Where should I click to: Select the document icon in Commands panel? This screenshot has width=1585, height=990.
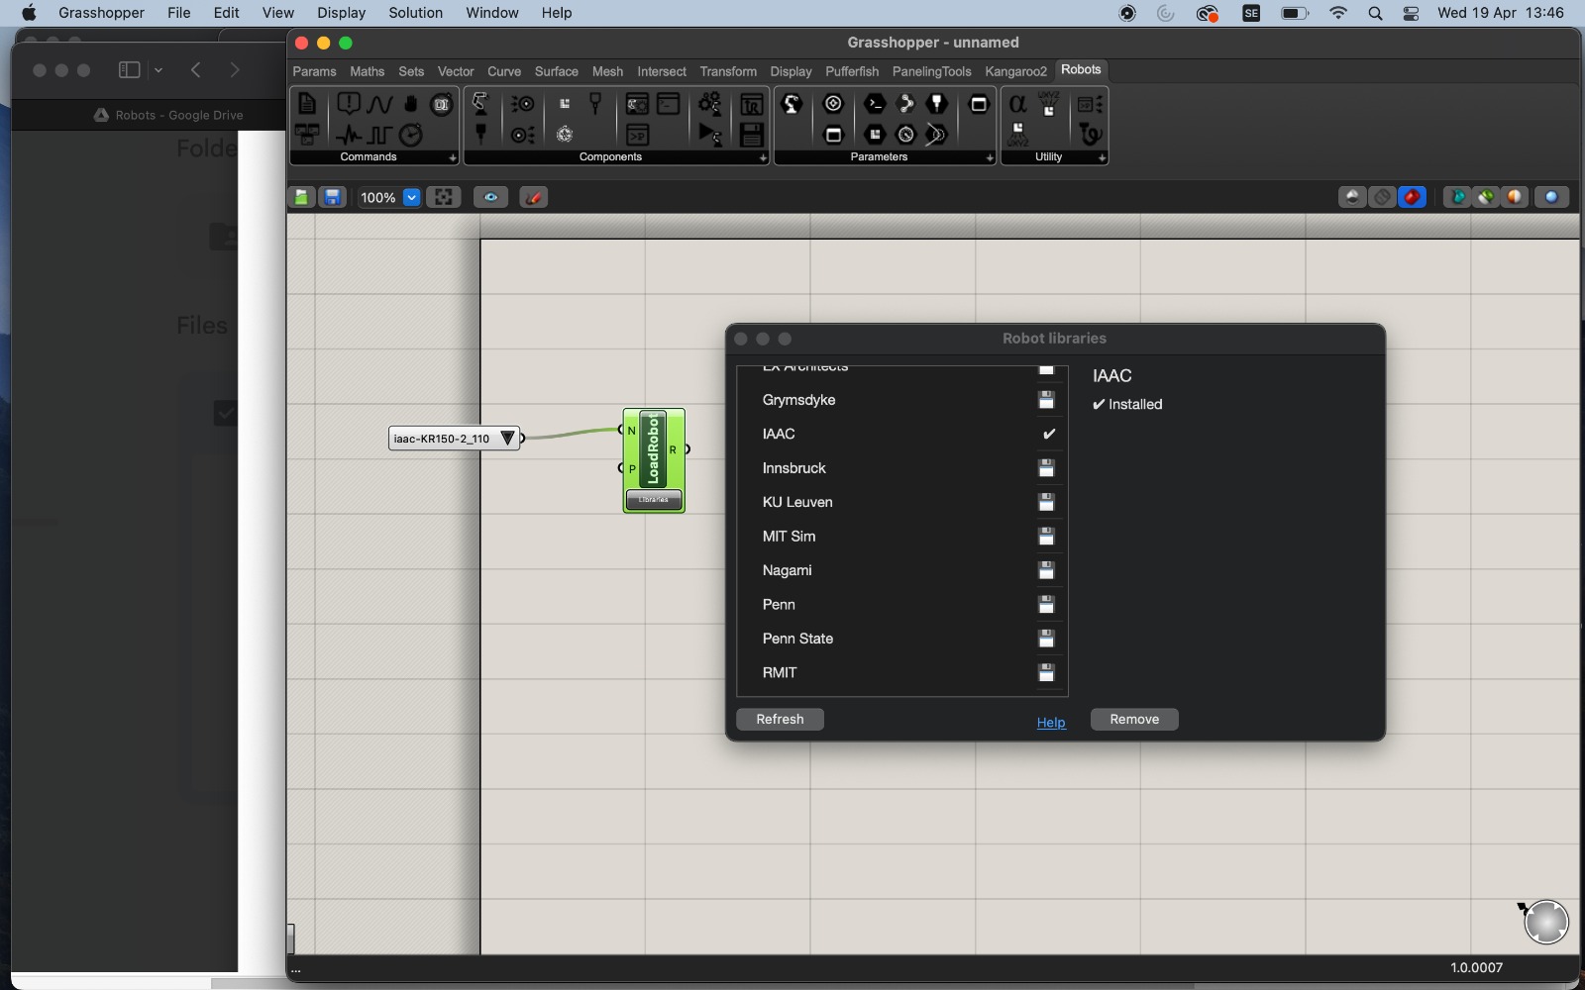307,103
